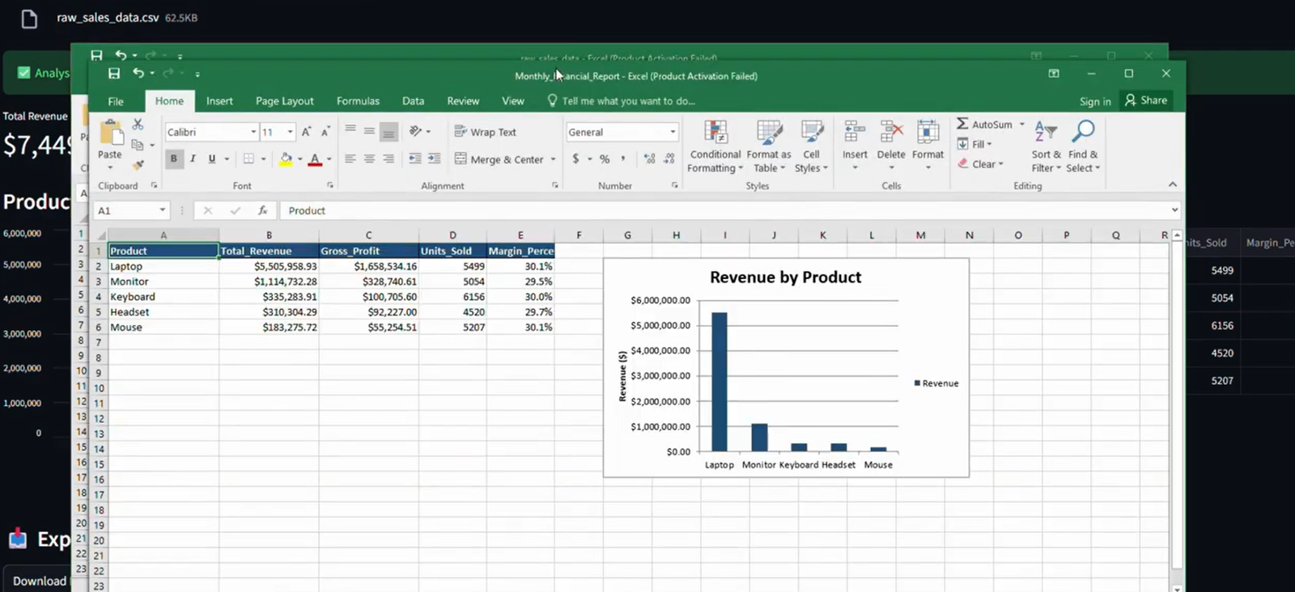The height and width of the screenshot is (592, 1295).
Task: Align text to top of cell
Action: coord(350,130)
